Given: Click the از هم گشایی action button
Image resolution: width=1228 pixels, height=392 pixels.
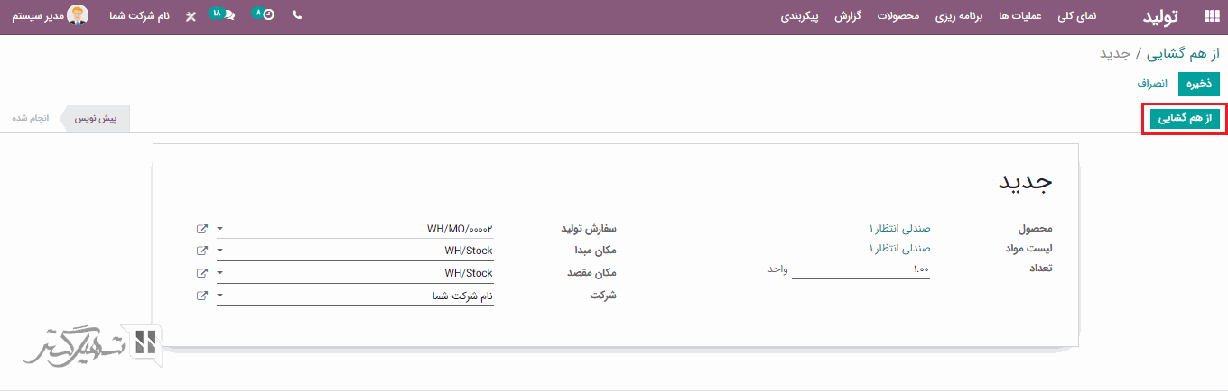Looking at the screenshot, I should pyautogui.click(x=1185, y=119).
